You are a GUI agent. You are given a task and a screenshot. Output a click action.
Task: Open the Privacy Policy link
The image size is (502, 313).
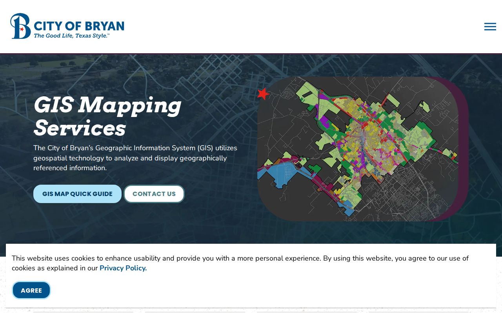pos(123,268)
